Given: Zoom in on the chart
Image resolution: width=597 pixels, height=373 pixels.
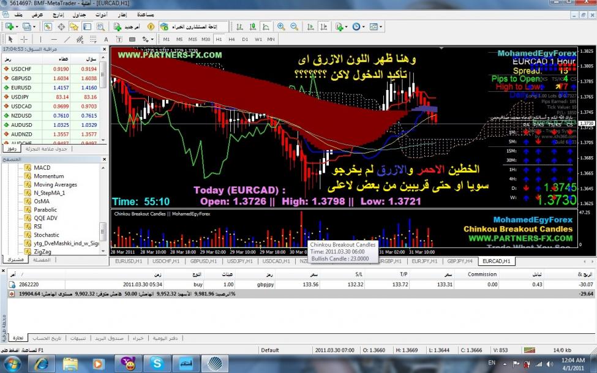Looking at the screenshot, I should tap(281, 27).
